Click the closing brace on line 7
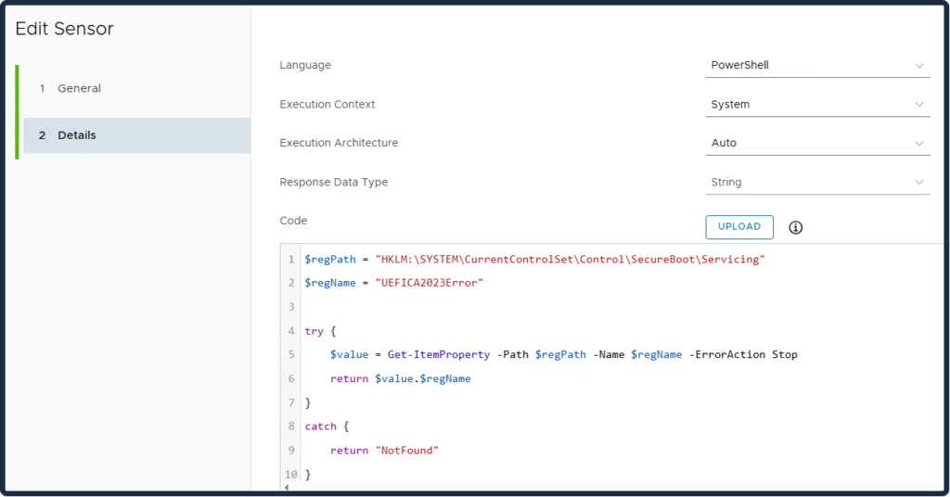This screenshot has width=950, height=497. click(308, 402)
